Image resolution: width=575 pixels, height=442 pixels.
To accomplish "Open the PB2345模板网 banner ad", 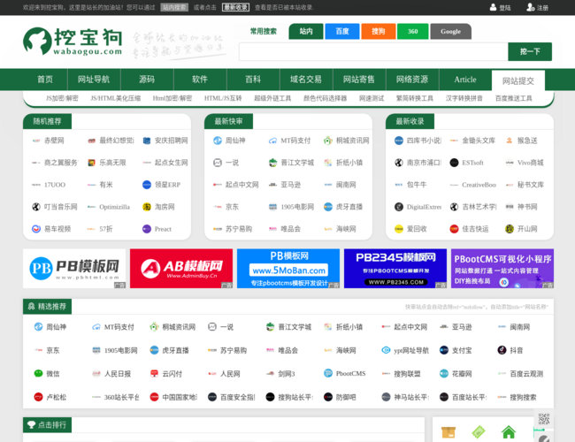I will click(x=395, y=268).
